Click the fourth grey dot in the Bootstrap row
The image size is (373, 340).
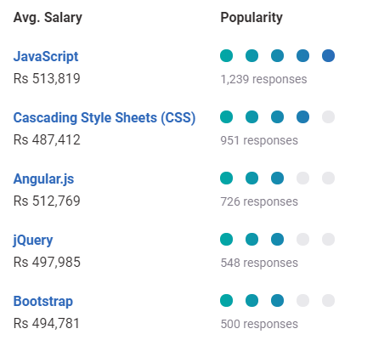(x=302, y=300)
